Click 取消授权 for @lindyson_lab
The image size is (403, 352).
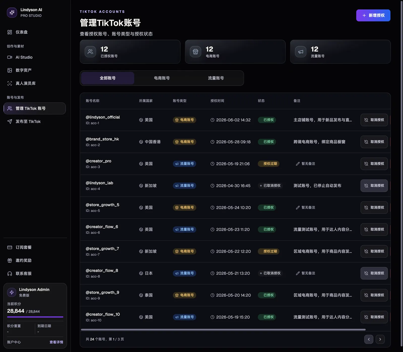click(374, 186)
